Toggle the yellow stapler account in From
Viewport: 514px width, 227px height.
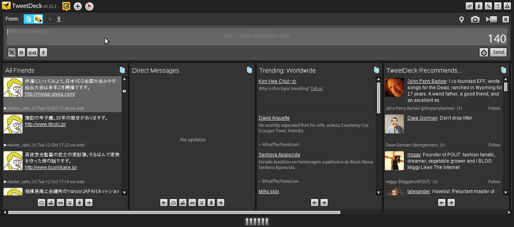pos(38,19)
